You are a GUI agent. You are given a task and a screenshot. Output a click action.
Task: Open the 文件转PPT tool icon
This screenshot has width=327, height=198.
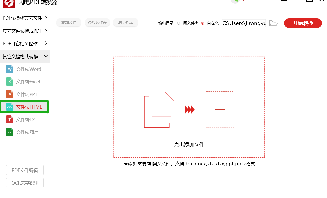point(9,94)
